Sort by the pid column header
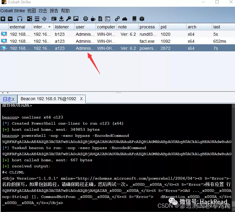Viewport: 235px width, 212px height. tap(173, 27)
